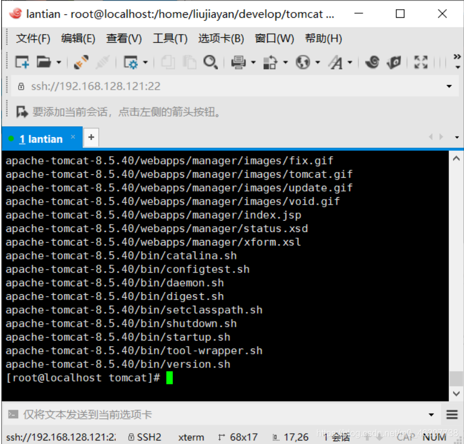The image size is (464, 444).
Task: Click the New Session toolbar icon
Action: [x=22, y=62]
